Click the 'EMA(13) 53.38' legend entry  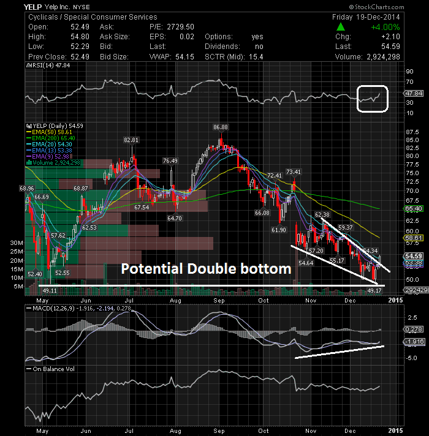[x=52, y=151]
